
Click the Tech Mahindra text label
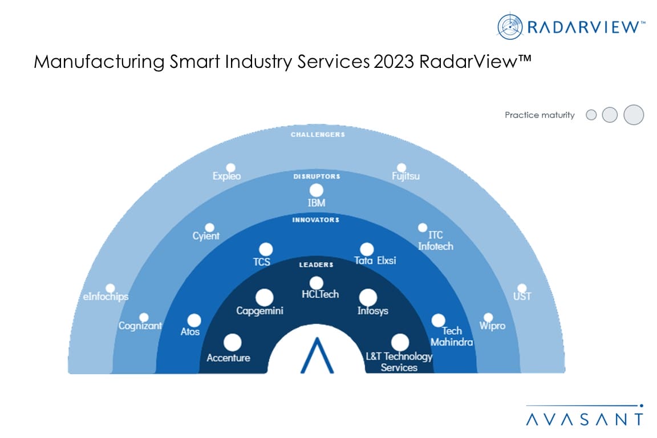click(x=452, y=336)
